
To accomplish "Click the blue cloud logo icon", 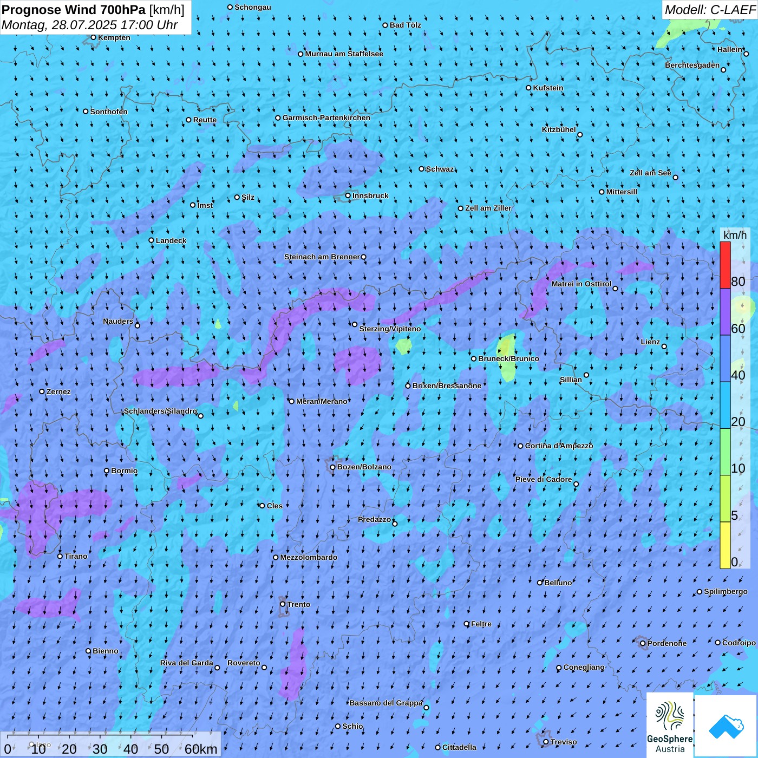I will pos(726,726).
